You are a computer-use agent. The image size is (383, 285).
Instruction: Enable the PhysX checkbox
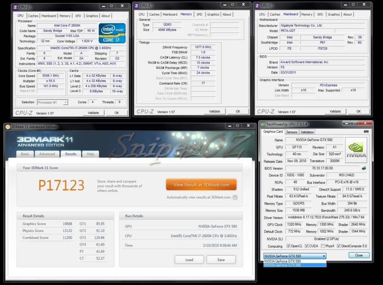(x=323, y=246)
